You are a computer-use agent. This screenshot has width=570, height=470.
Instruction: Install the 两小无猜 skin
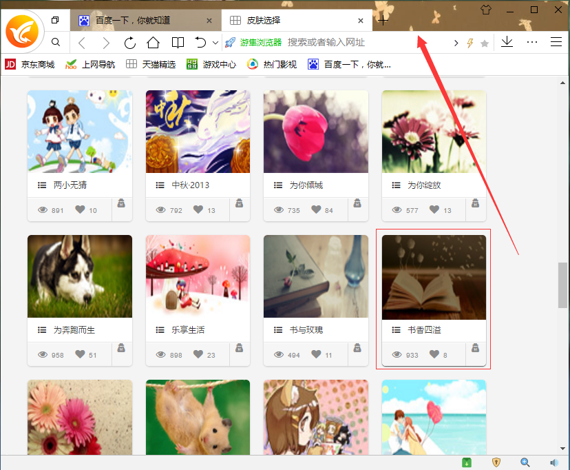[x=121, y=203]
